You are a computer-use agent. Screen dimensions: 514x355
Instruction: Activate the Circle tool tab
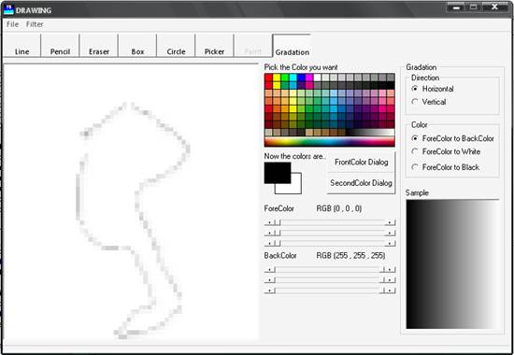coord(176,46)
